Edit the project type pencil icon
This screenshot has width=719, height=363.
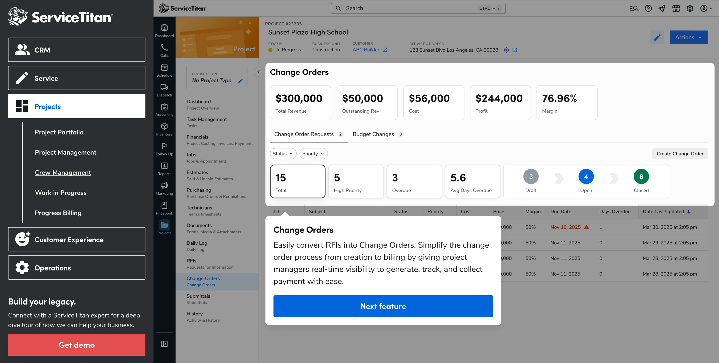[240, 81]
